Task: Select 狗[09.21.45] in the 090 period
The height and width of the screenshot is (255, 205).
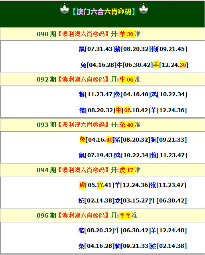Action: 169,49
